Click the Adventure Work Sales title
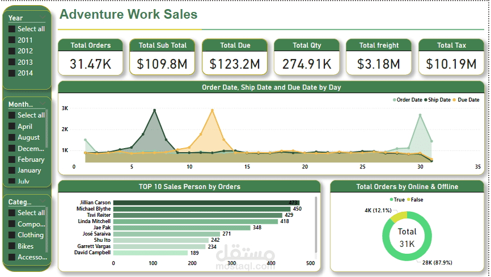This screenshot has height=277, width=491. [128, 14]
